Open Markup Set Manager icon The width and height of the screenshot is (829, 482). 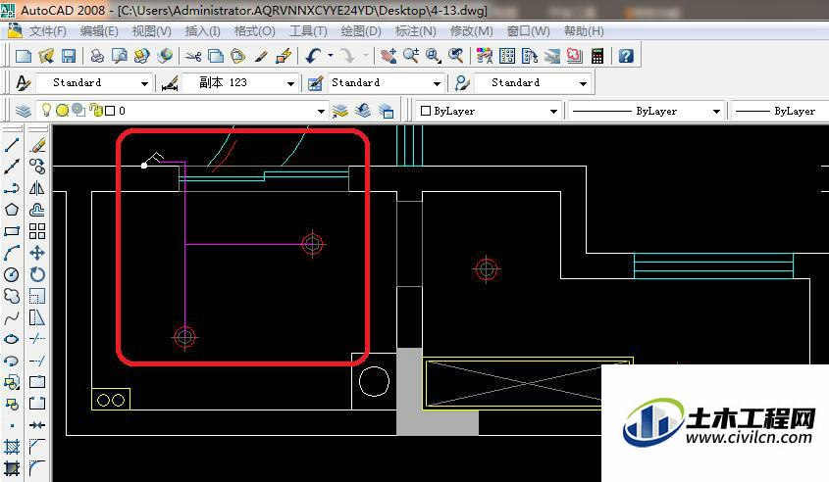[x=575, y=56]
